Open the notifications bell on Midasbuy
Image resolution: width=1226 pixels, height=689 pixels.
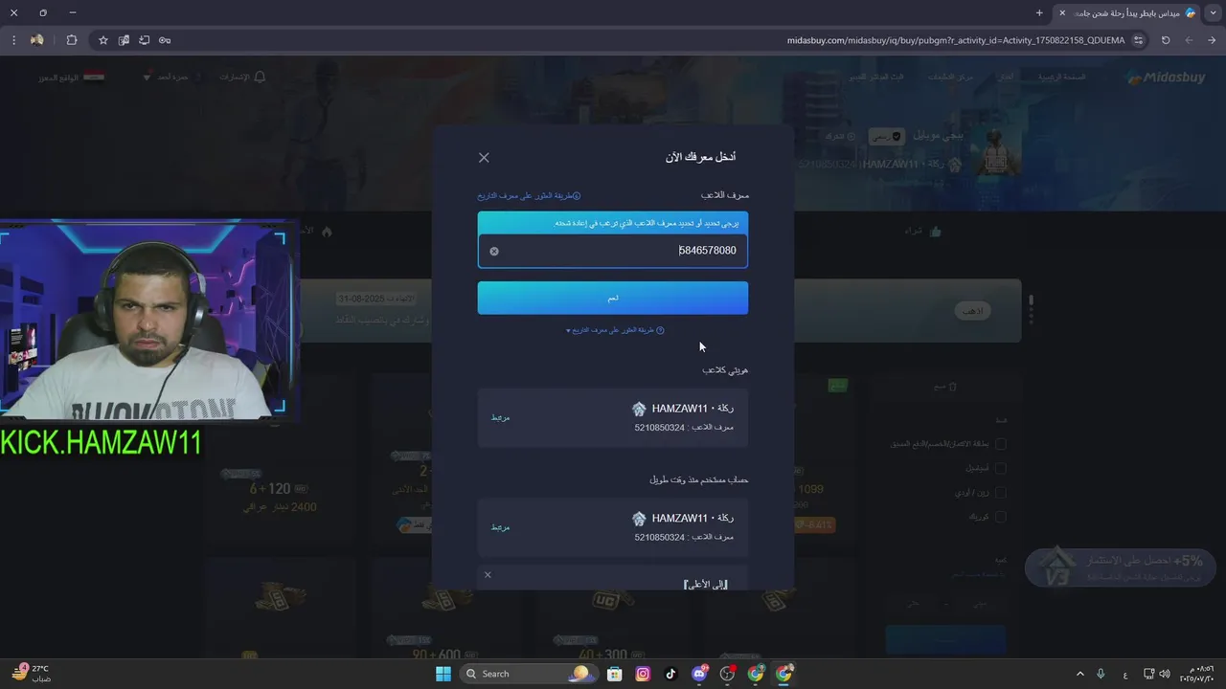(260, 77)
